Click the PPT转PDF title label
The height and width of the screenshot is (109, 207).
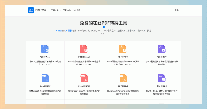point(123,87)
